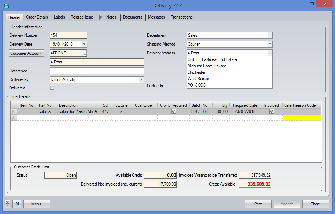Click the Reference input field
This screenshot has height=214, width=335.
pos(97,71)
